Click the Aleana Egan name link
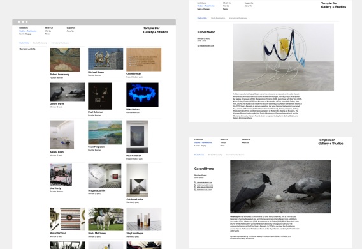This screenshot has height=249, width=362. tap(57, 152)
